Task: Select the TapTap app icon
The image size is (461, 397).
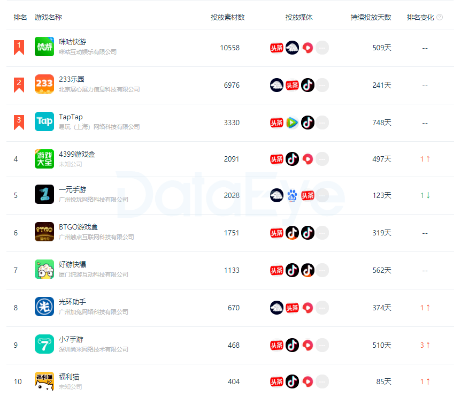Action: [44, 121]
